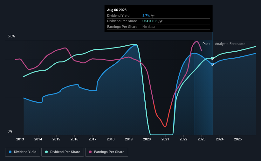
Task: Click the No data earnings value
Action: (148, 27)
